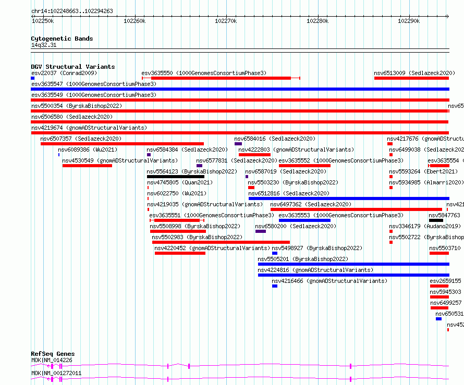Click the 14q32.31 band label
The height and width of the screenshot is (385, 464).
click(44, 45)
